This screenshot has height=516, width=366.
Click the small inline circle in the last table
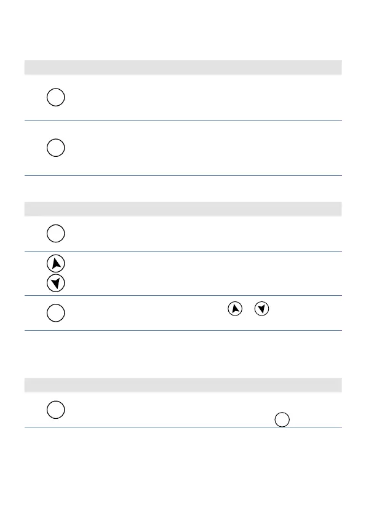[282, 419]
